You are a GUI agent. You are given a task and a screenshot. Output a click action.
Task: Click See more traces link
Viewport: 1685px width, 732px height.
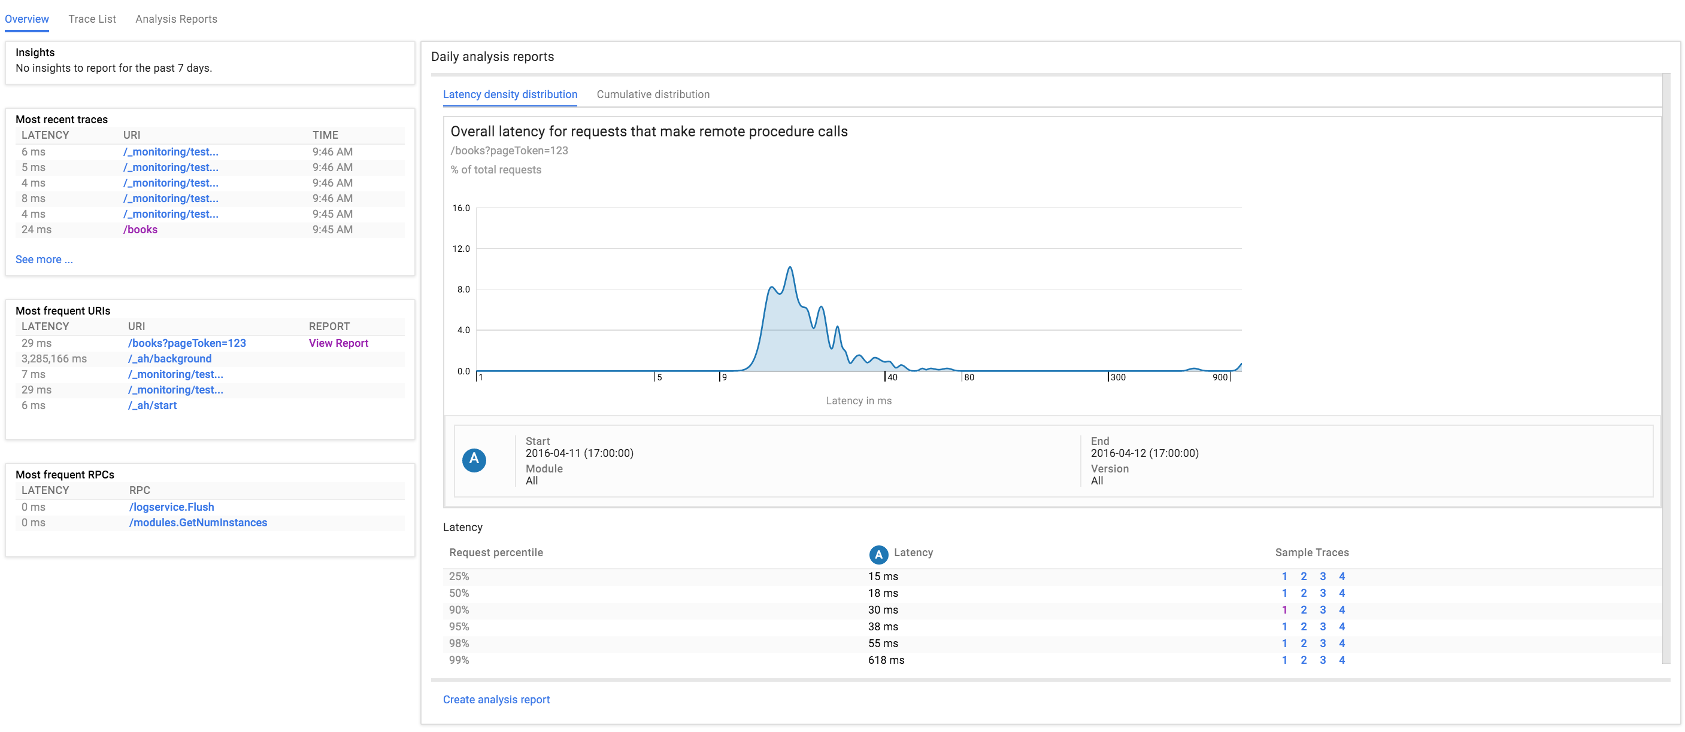point(43,260)
